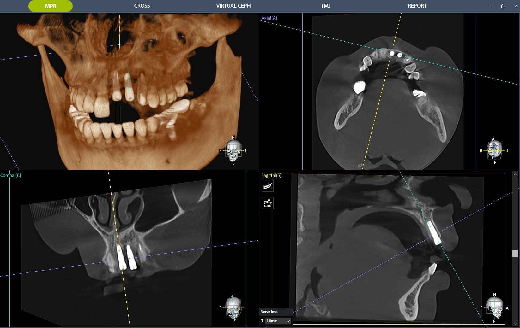Open the REPORT tab
Screen dimensions: 520x328
coord(417,6)
